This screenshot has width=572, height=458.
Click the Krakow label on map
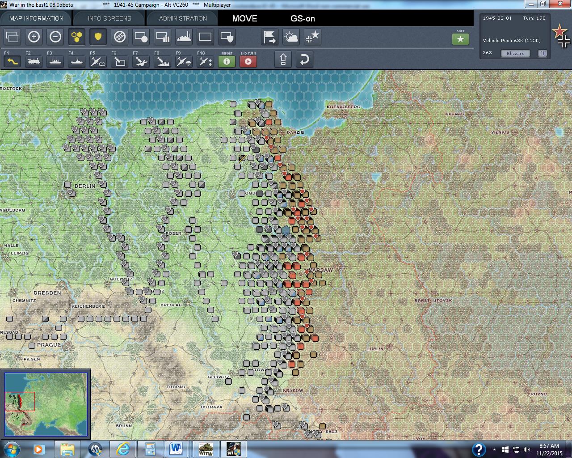[x=293, y=390]
